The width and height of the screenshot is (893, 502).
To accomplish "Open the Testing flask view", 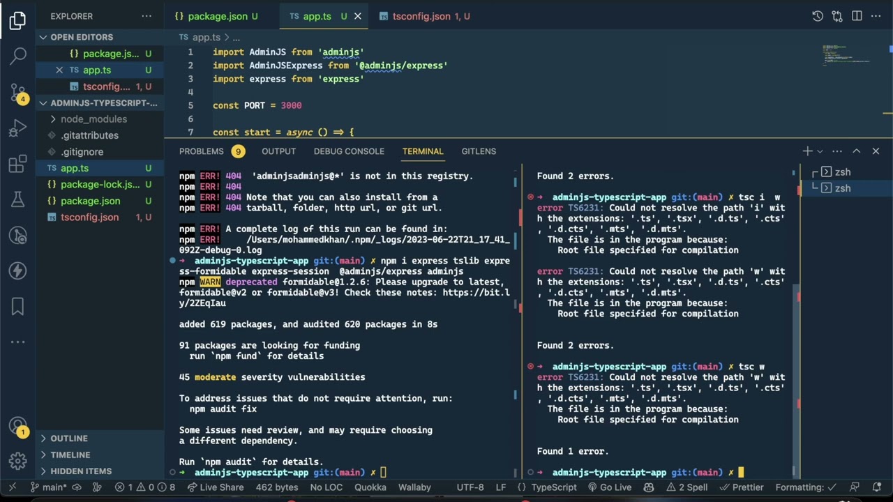I will pyautogui.click(x=18, y=200).
